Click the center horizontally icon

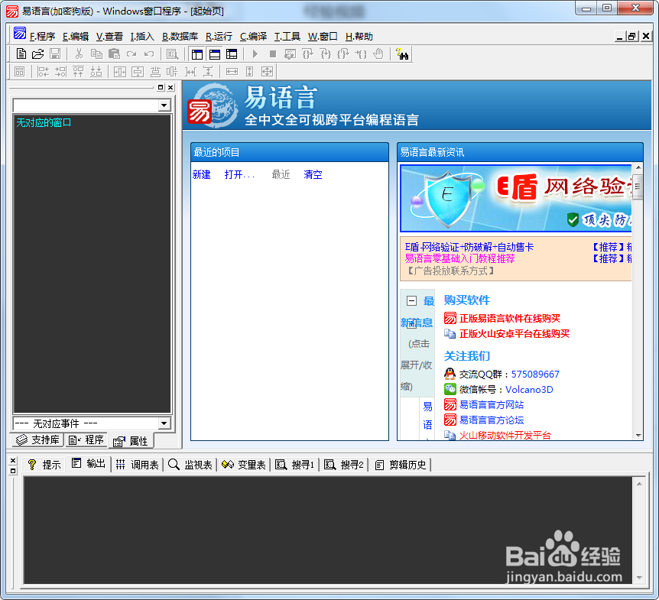click(120, 71)
